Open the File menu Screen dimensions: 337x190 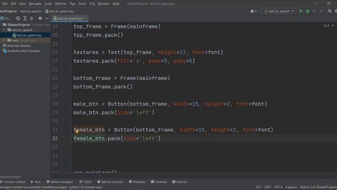5,4
